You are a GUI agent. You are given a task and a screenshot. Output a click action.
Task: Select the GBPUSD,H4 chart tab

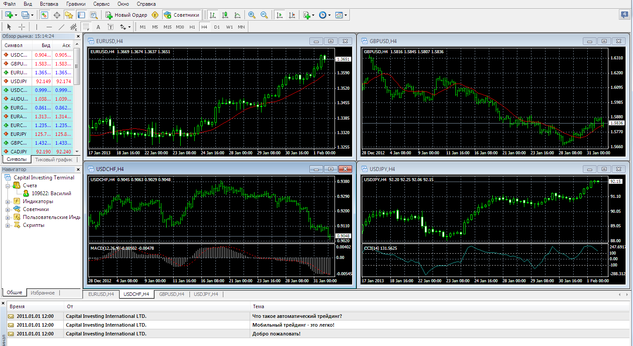172,294
